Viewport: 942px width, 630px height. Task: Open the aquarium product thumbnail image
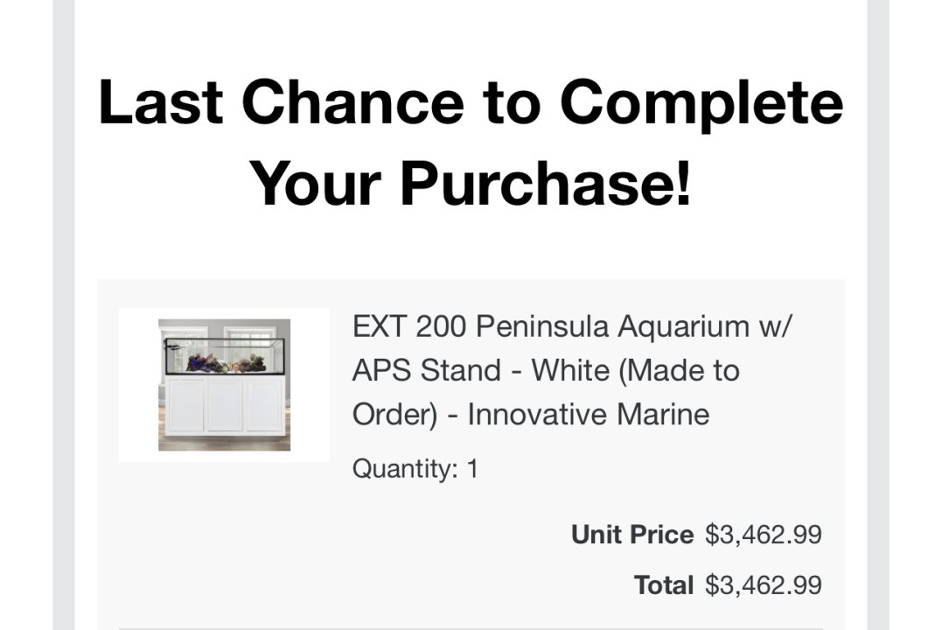(x=224, y=385)
